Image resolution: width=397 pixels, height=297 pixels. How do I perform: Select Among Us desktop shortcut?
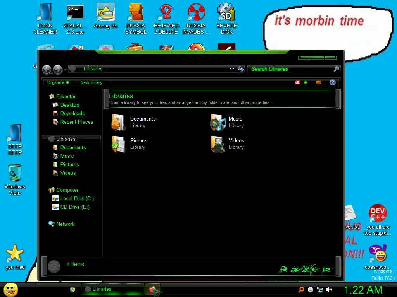click(x=105, y=15)
